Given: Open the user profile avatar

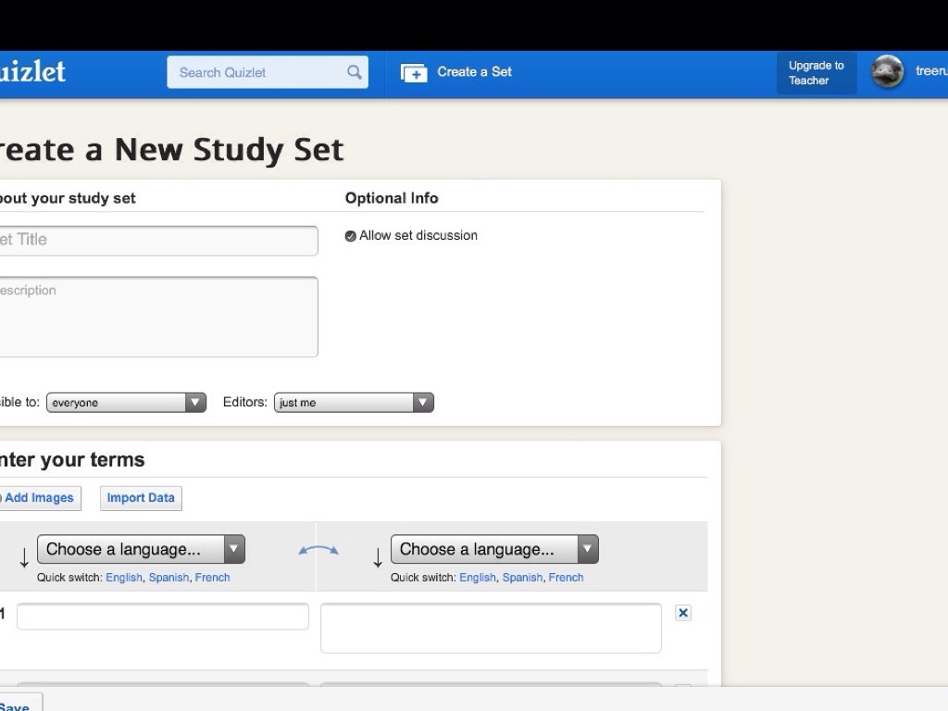Looking at the screenshot, I should [x=887, y=72].
